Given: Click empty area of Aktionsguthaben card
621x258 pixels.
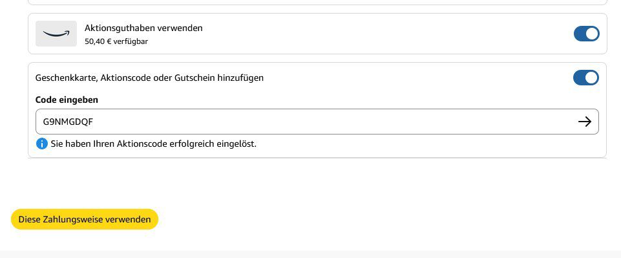Looking at the screenshot, I should point(376,34).
